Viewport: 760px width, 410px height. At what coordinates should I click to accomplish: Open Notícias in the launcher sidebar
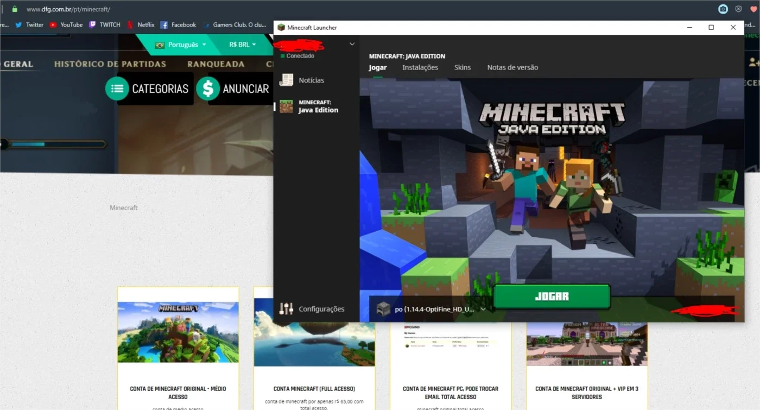311,80
